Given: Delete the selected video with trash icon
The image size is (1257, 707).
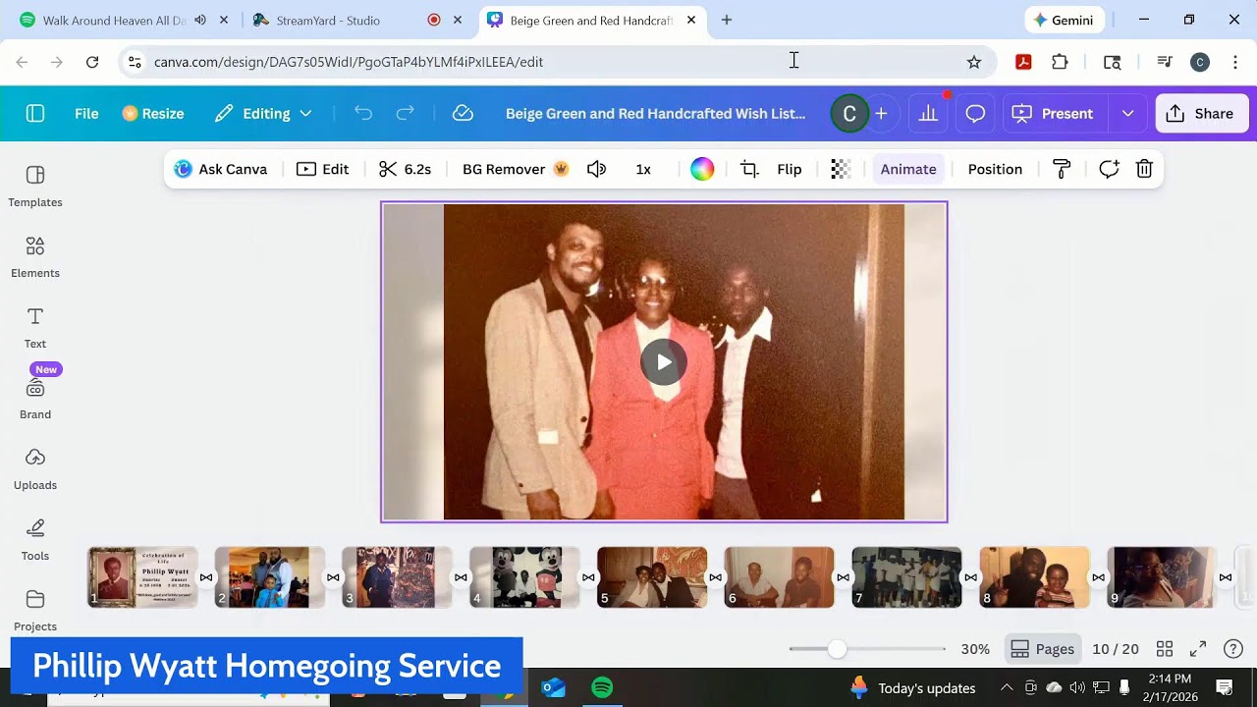Looking at the screenshot, I should [1144, 169].
